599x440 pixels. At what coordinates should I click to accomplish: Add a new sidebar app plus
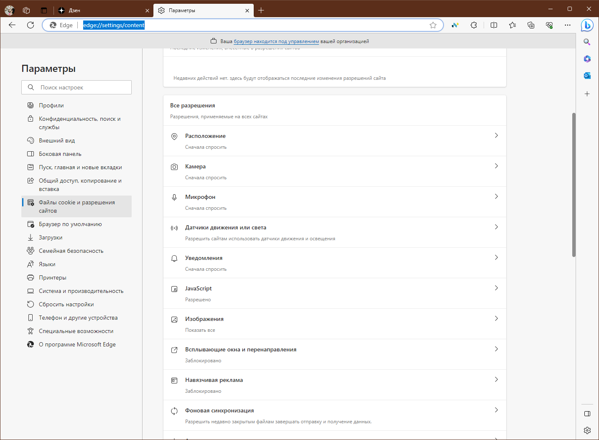click(x=587, y=94)
